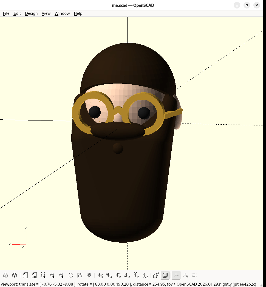The image size is (266, 287).
Task: Switch to the -Y axis view
Action: point(127,275)
